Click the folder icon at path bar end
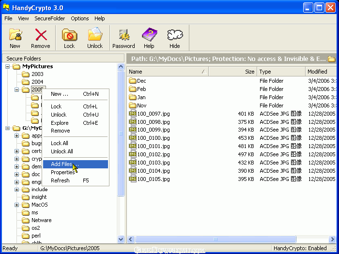The height and width of the screenshot is (254, 339). pos(331,59)
